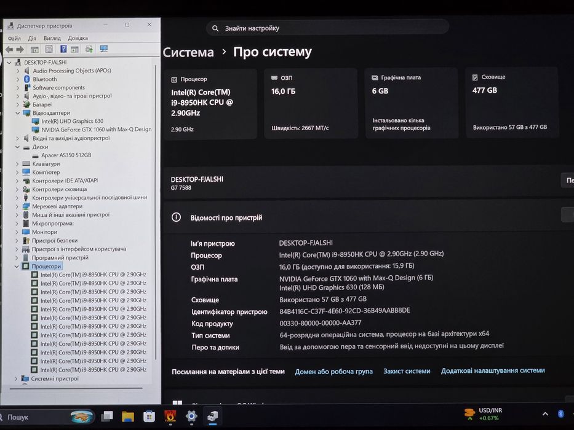Select Software components category
The height and width of the screenshot is (430, 574).
[58, 88]
